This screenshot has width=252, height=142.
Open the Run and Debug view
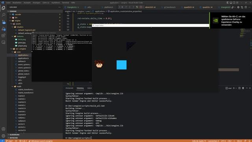(4, 29)
